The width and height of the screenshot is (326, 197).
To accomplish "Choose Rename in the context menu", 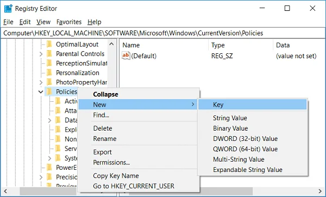I will click(x=137, y=139).
